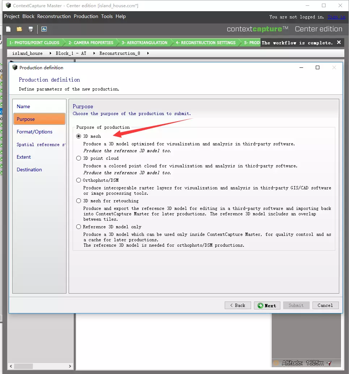Click workflow step 1- Photos/Point Clouds
The height and width of the screenshot is (374, 349).
[x=35, y=43]
